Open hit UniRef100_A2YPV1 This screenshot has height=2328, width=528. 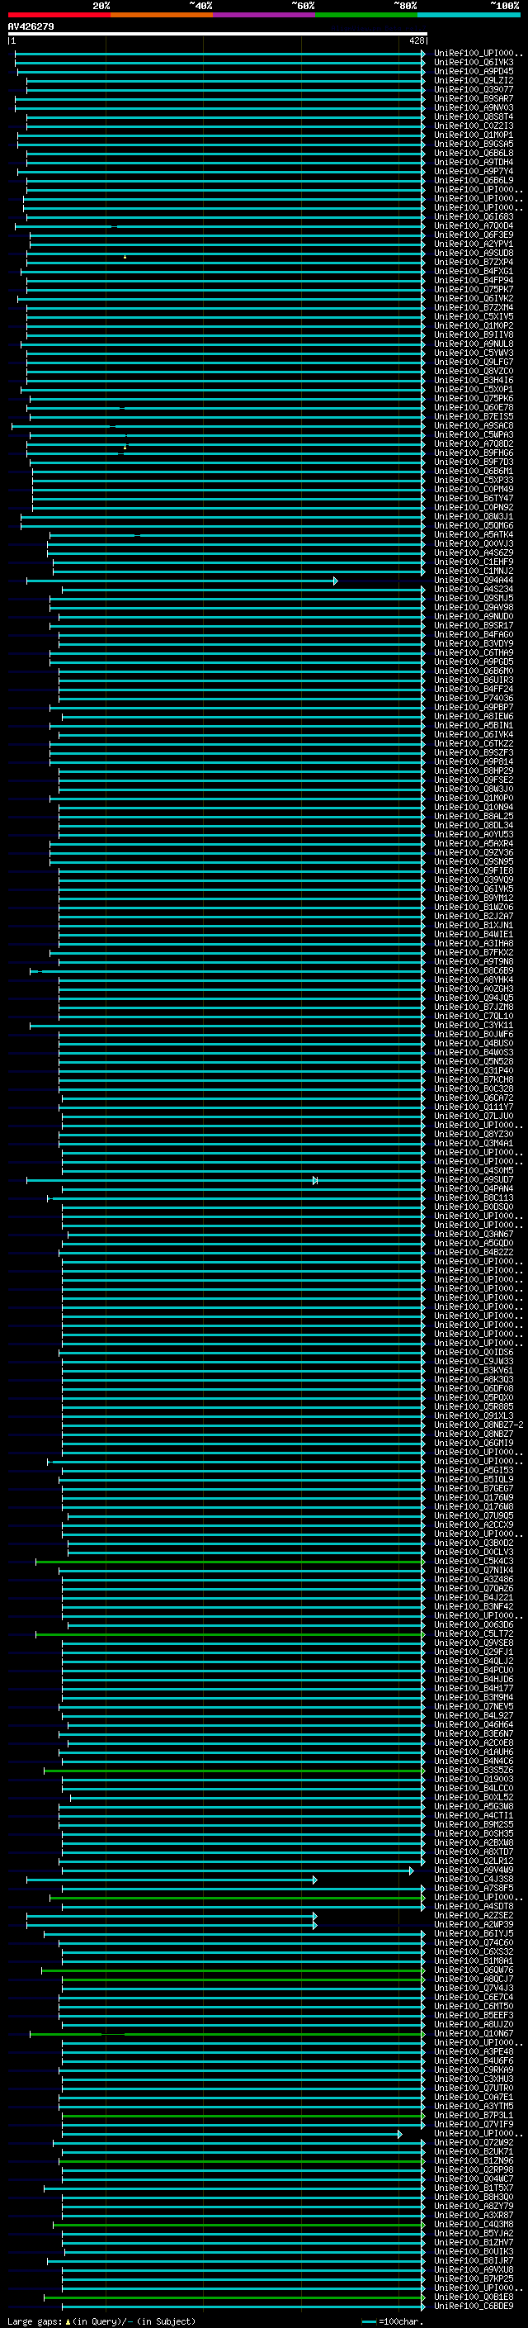[x=473, y=244]
